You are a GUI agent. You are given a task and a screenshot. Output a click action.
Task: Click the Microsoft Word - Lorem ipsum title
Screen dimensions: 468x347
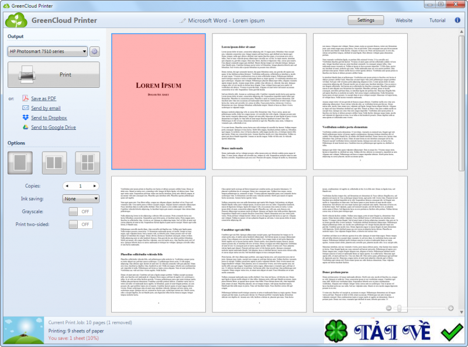pyautogui.click(x=226, y=20)
